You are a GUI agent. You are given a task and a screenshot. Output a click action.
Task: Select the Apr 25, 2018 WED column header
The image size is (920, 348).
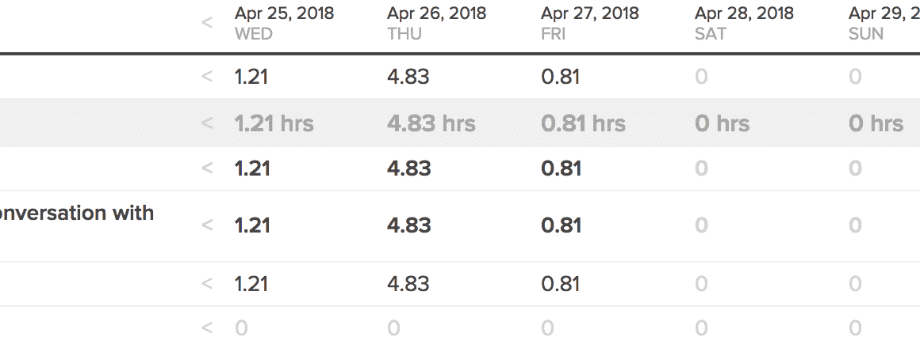click(284, 23)
